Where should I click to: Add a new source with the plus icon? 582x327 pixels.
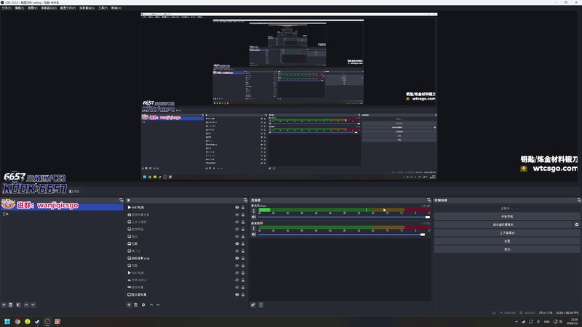click(x=129, y=304)
